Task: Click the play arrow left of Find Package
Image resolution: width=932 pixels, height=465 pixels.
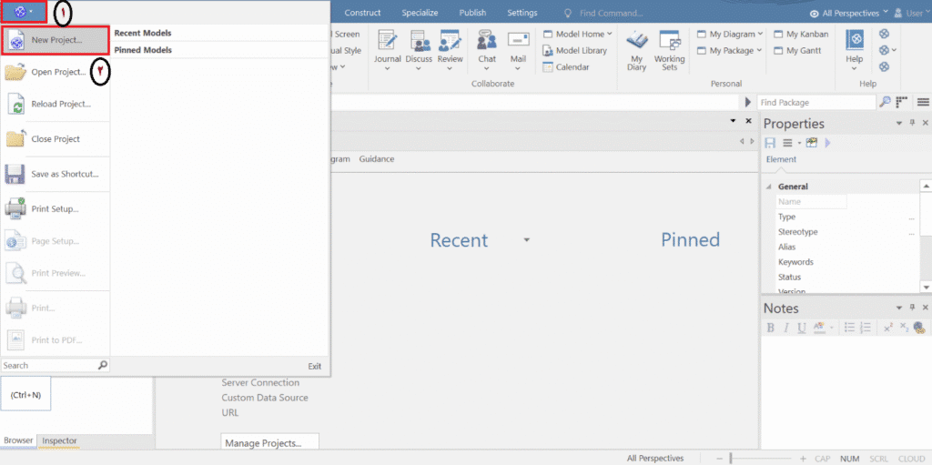Action: 748,102
